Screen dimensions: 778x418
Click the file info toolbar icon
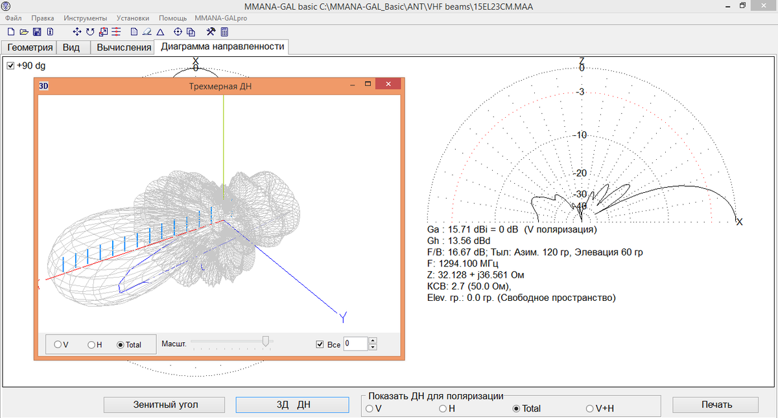point(50,32)
